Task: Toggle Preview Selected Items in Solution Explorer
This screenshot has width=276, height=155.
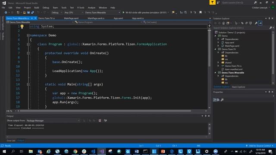Action: 260,23
